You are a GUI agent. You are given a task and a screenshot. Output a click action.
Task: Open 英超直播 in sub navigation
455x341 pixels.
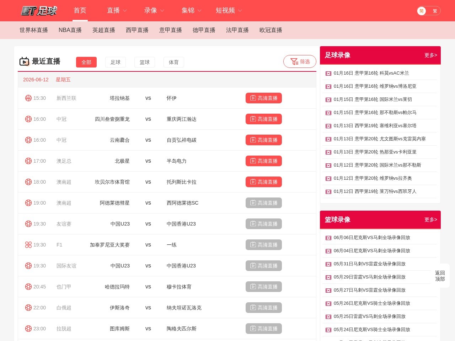click(x=104, y=30)
